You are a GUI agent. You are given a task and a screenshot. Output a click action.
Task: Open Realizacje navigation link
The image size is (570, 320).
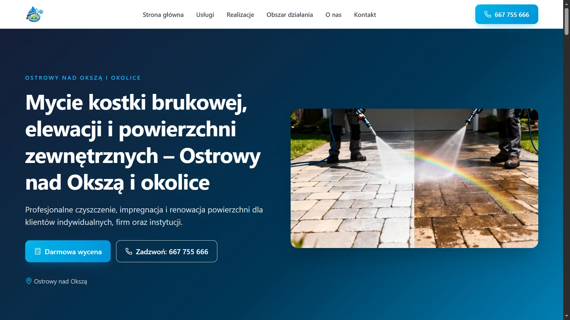[x=240, y=15]
